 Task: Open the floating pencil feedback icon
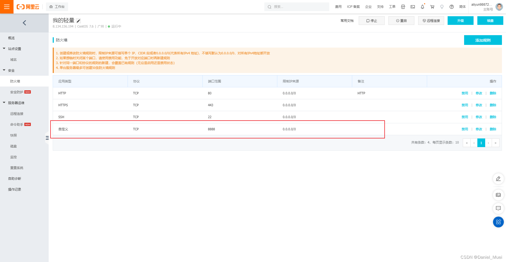point(498,179)
